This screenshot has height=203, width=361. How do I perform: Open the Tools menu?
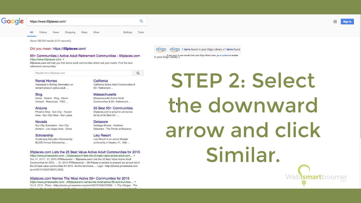pos(141,32)
